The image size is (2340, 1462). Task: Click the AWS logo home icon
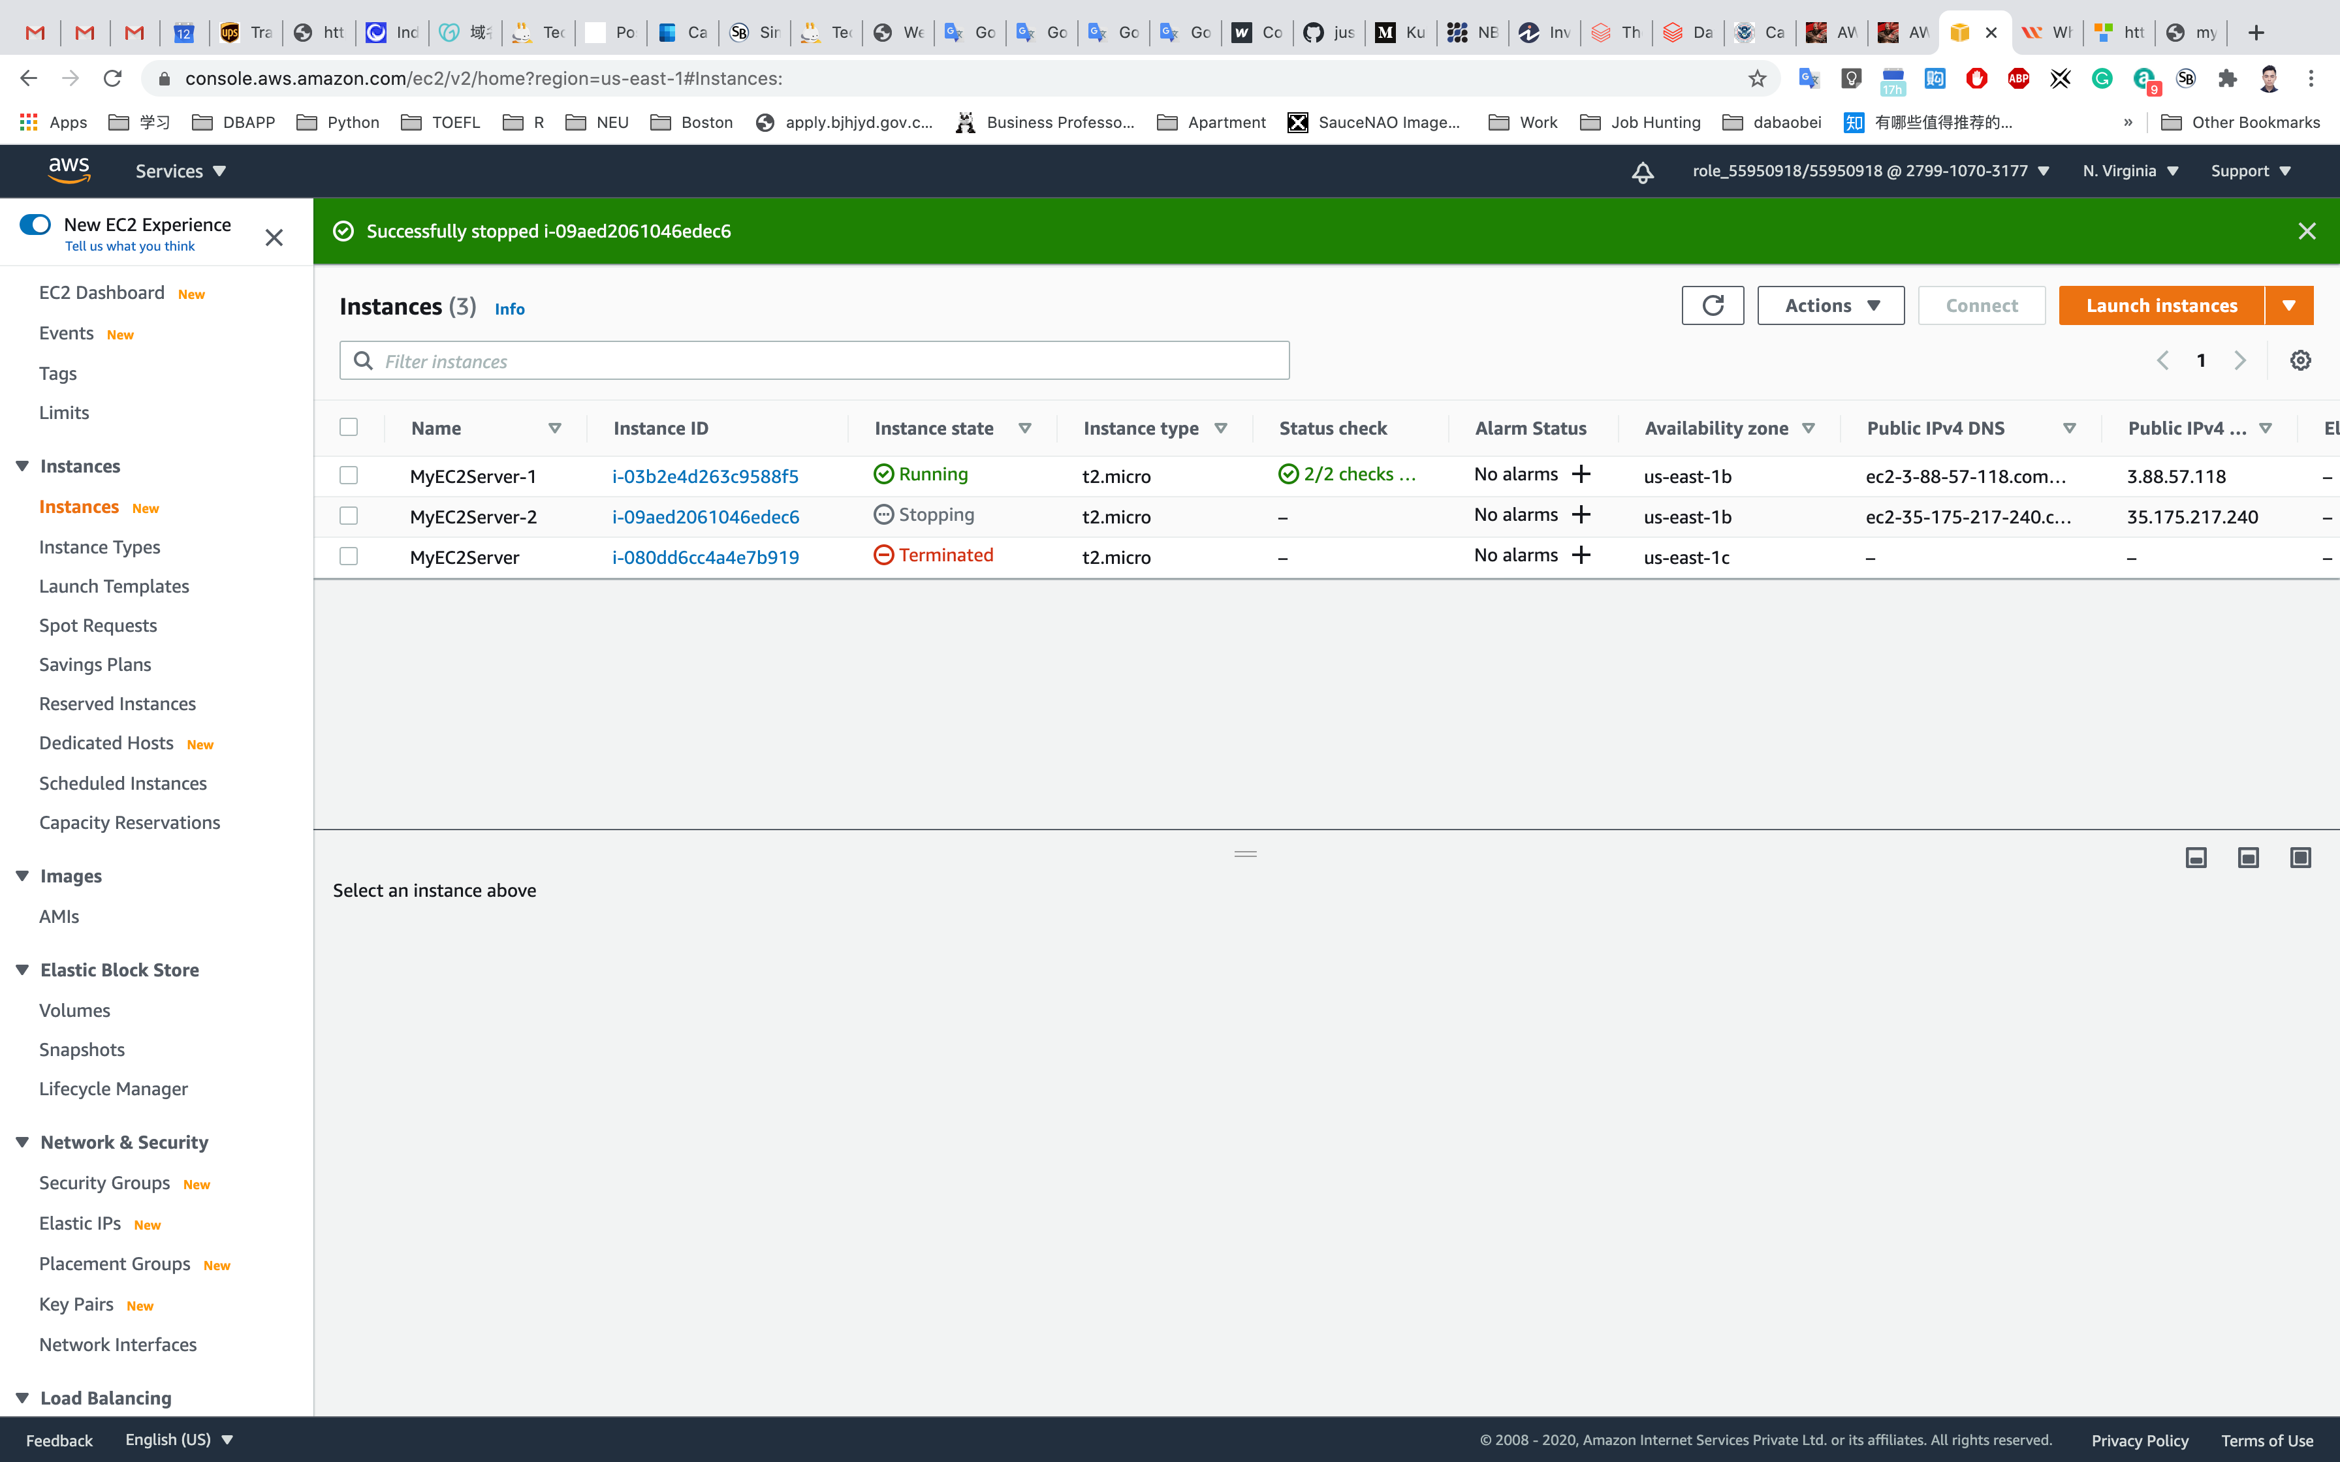[x=69, y=170]
